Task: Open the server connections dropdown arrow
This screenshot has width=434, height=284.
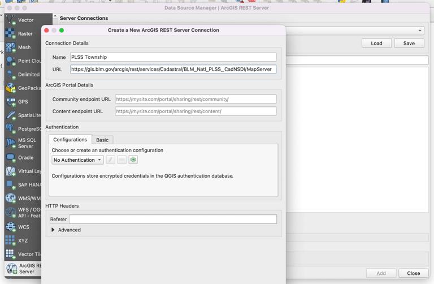Action: [x=420, y=31]
